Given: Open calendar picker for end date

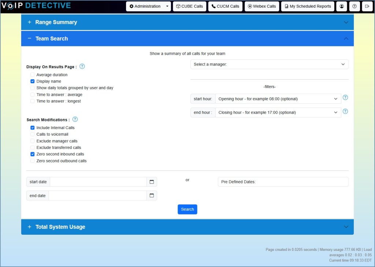Looking at the screenshot, I should tap(152, 195).
